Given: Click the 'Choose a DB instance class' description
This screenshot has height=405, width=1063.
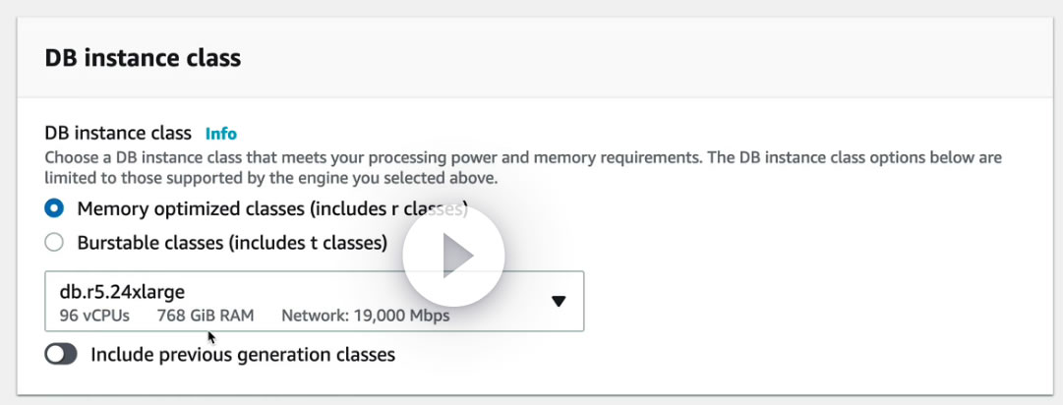Looking at the screenshot, I should (x=393, y=157).
